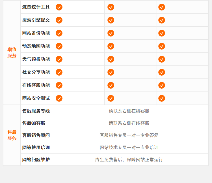The width and height of the screenshot is (212, 183).
Task: Click the 网站问题维护 row label
Action: coord(36,160)
